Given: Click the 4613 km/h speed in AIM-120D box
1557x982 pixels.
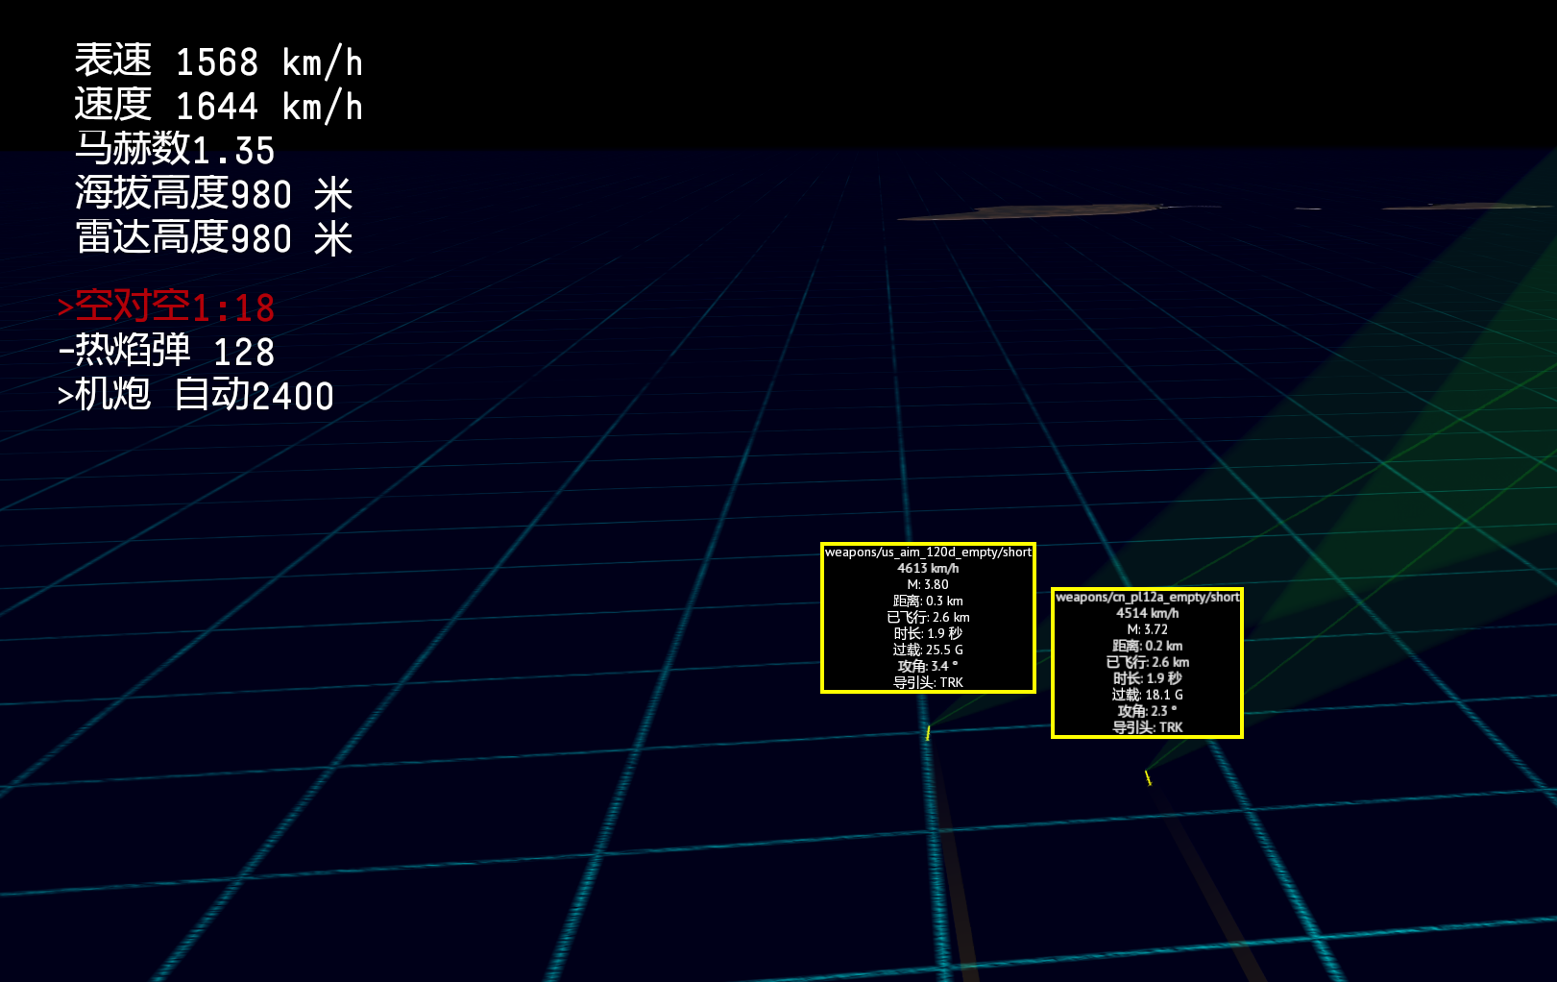Looking at the screenshot, I should [928, 569].
